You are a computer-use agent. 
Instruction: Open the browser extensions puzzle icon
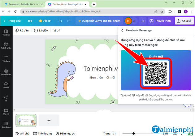(x=170, y=11)
